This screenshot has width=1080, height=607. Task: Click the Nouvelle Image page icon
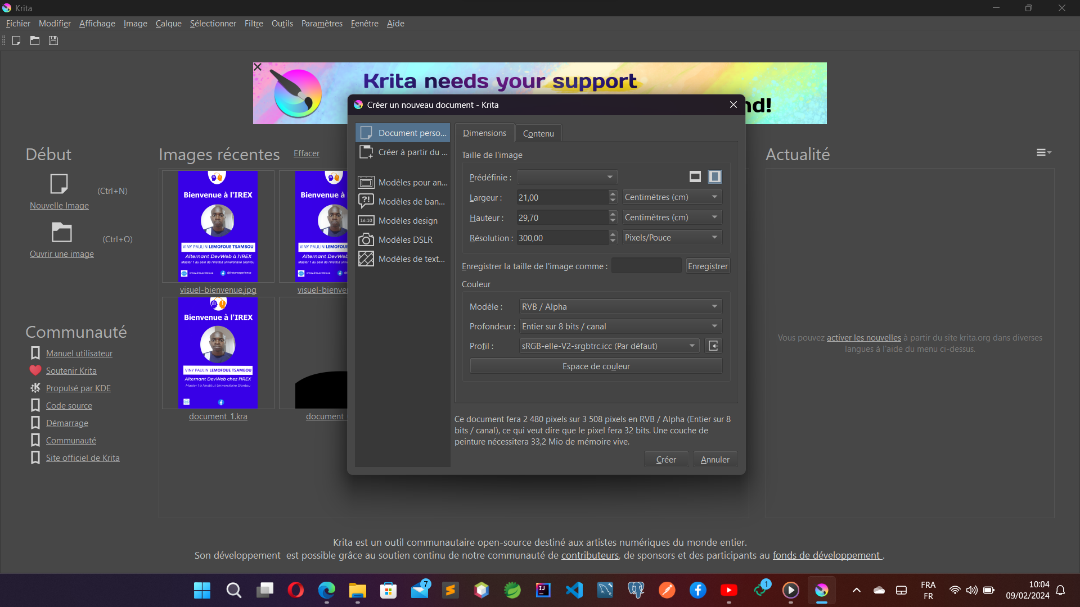tap(59, 184)
